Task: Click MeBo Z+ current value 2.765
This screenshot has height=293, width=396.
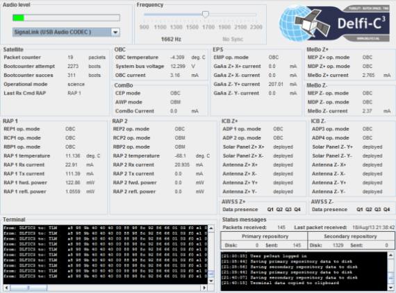Action: (368, 75)
